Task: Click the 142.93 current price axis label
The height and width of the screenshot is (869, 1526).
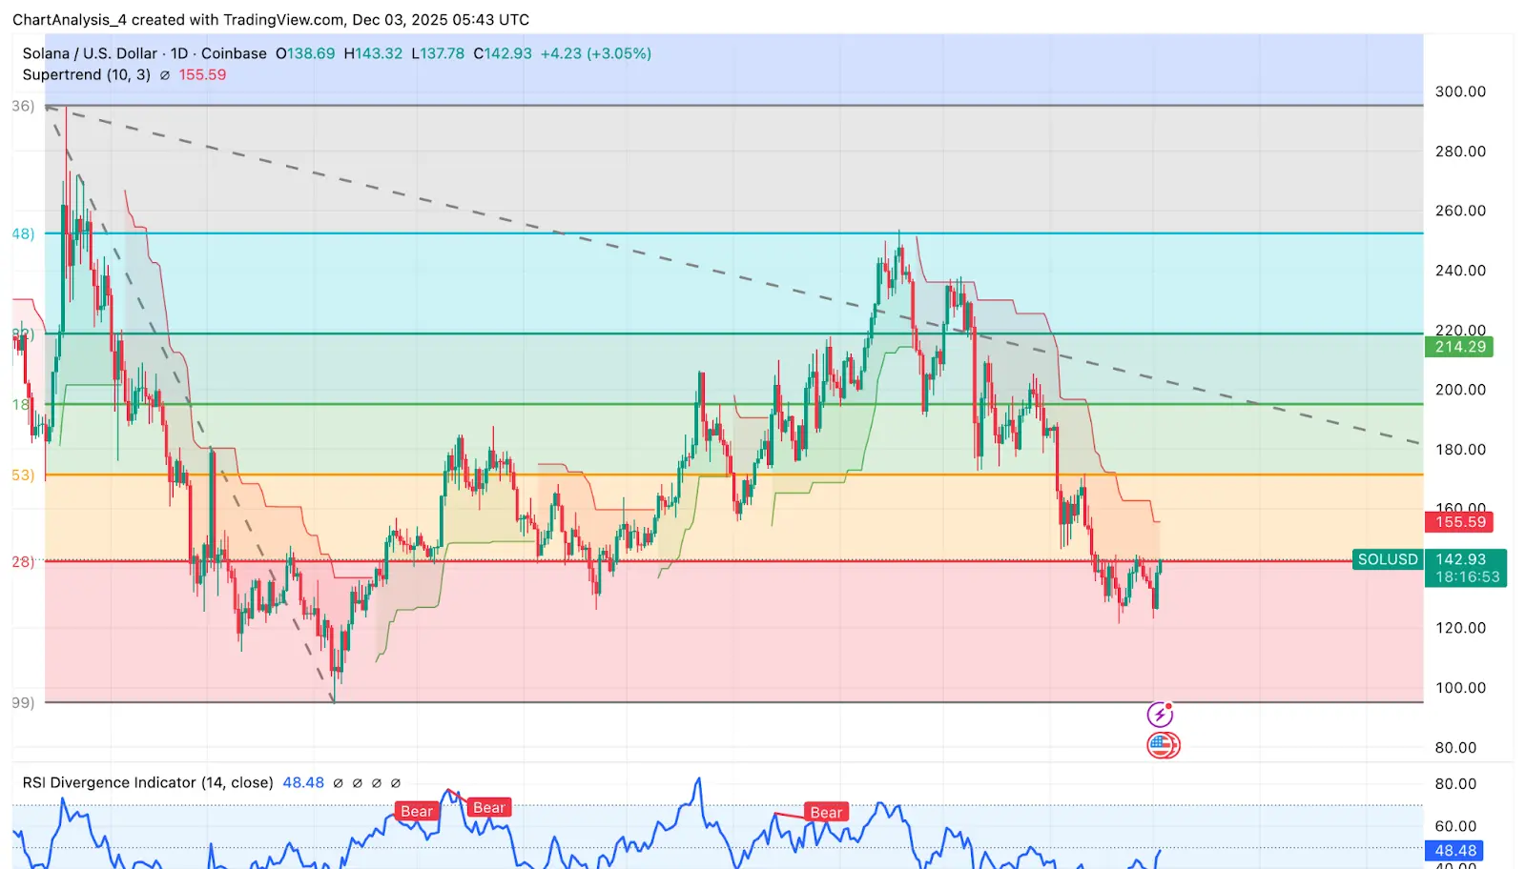Action: click(1460, 559)
